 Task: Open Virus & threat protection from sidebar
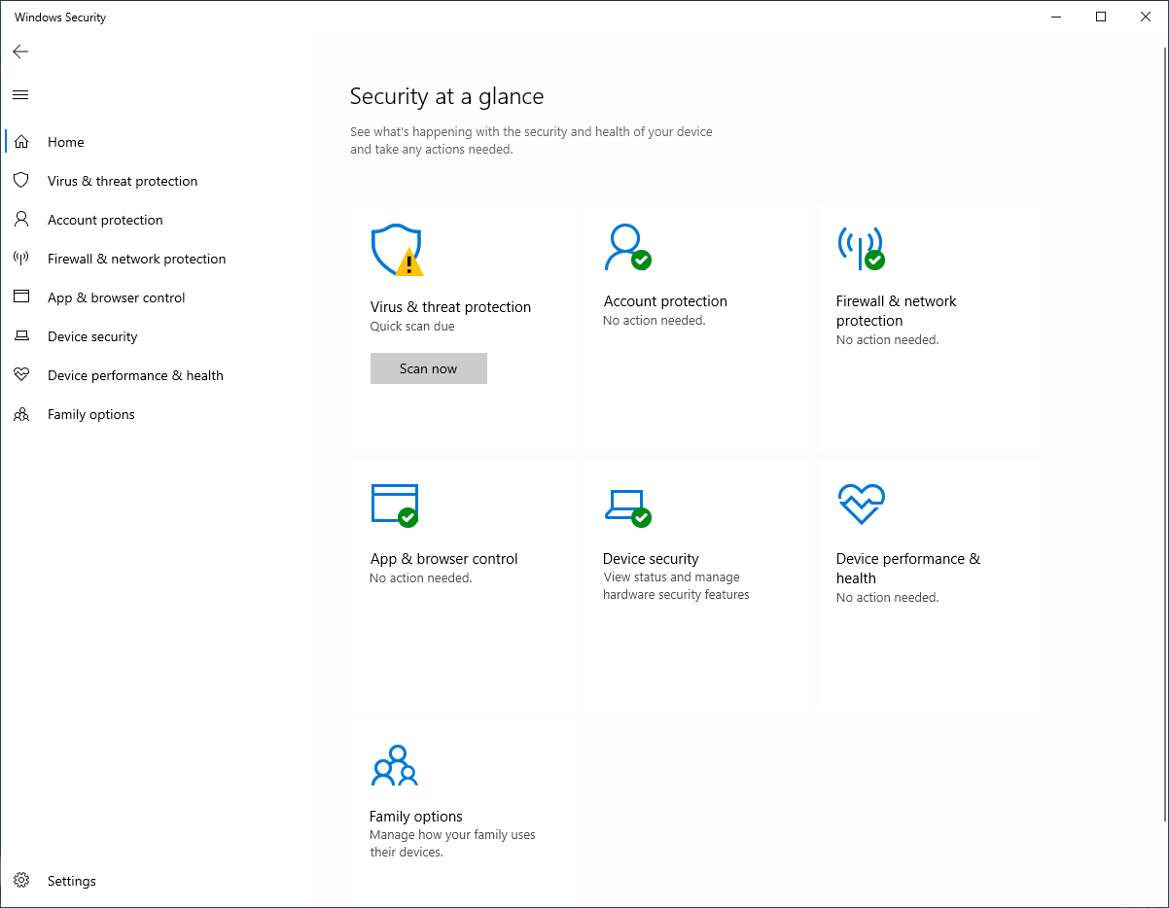(x=157, y=181)
